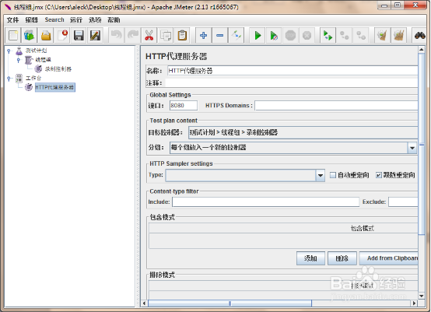The image size is (431, 312).
Task: Open the 文件 menu
Action: tap(12, 19)
